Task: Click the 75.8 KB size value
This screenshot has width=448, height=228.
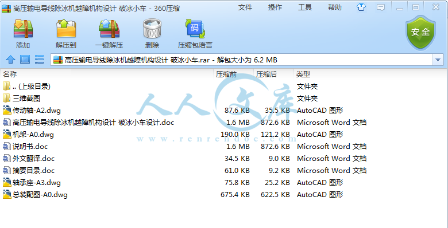Action: (x=237, y=183)
